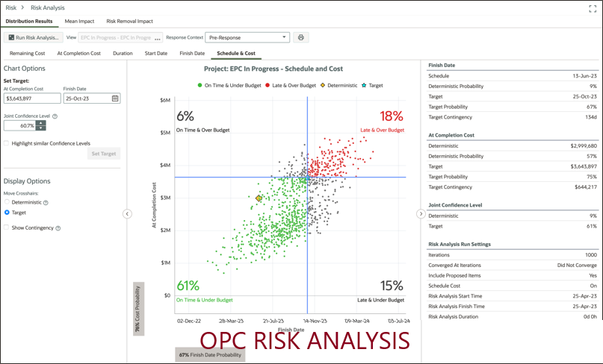Click the Show Contingency help icon
The image size is (603, 364).
coord(58,228)
